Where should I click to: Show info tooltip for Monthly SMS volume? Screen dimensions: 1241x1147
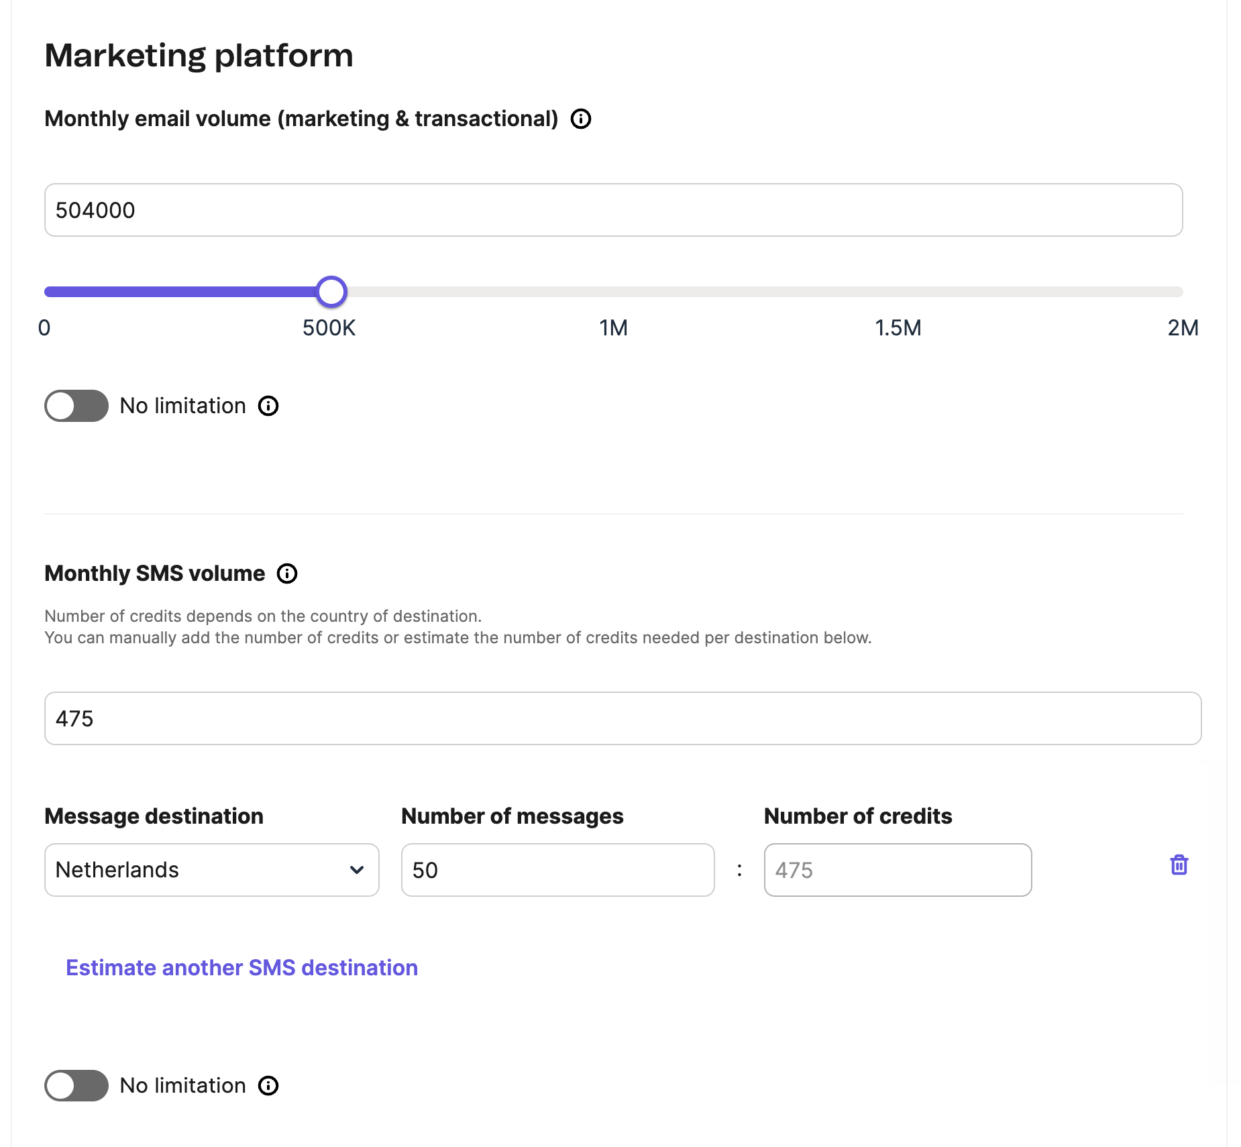[x=287, y=573]
